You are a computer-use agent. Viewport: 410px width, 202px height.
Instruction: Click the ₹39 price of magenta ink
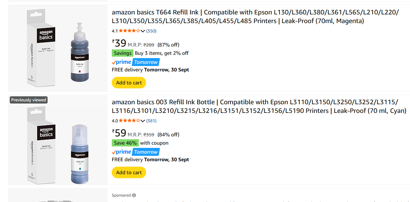pos(119,44)
